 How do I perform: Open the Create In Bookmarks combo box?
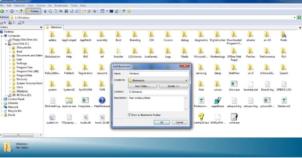tap(158, 80)
